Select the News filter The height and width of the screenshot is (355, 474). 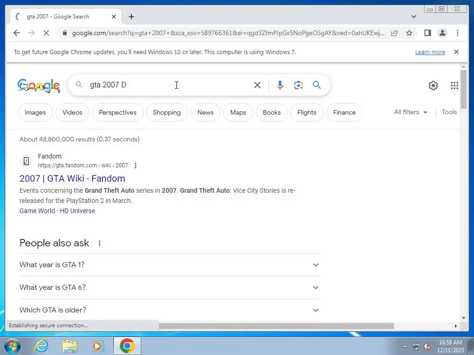[206, 112]
